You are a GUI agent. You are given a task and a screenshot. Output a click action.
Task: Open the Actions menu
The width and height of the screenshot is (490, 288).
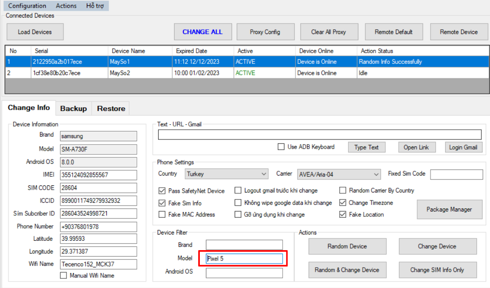(66, 6)
